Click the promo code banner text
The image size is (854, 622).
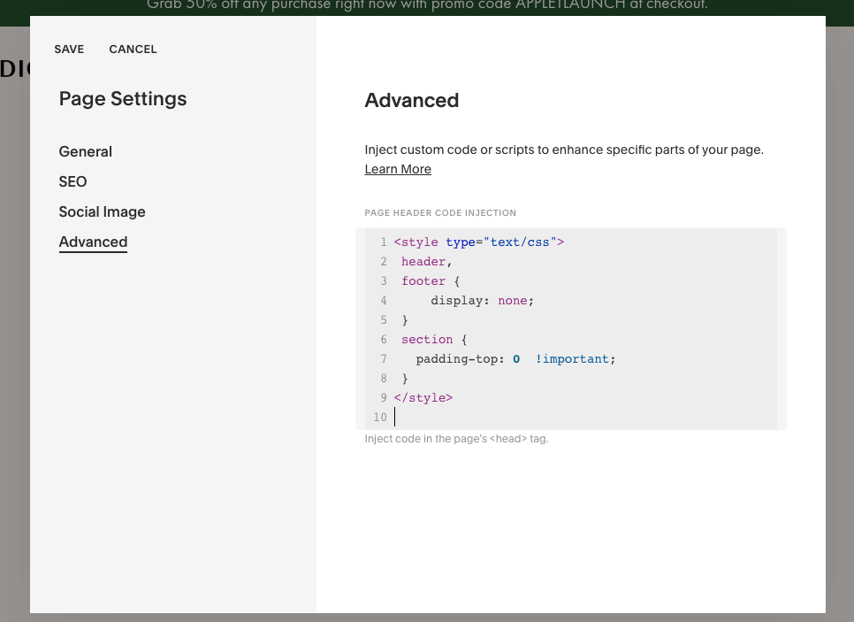click(427, 5)
